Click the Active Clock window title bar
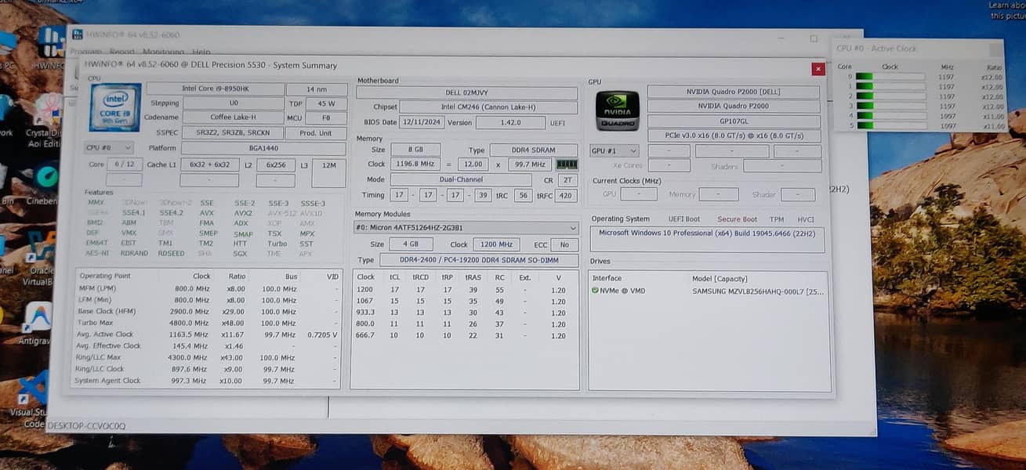 [919, 49]
